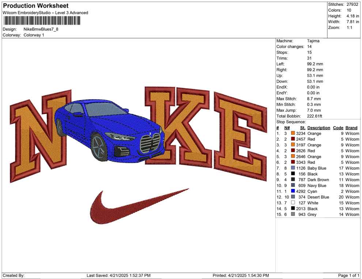Click the width value '7.81 in'
Image resolution: width=362 pixels, height=279 pixels.
(352, 22)
